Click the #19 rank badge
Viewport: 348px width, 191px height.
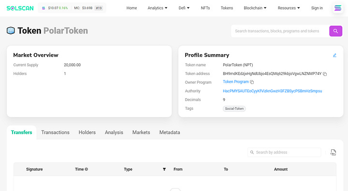[x=99, y=8]
